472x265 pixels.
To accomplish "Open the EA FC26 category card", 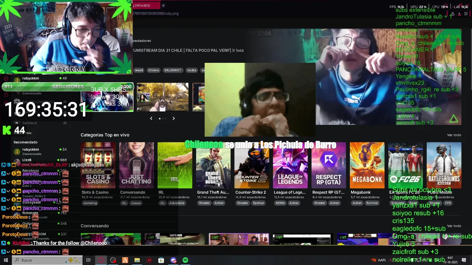I will coord(405,165).
